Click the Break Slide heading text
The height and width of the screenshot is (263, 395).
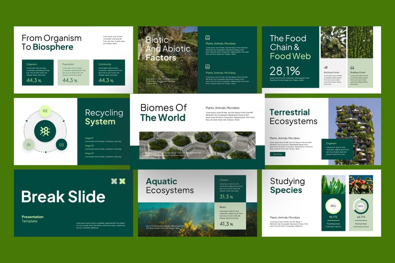[x=63, y=197]
